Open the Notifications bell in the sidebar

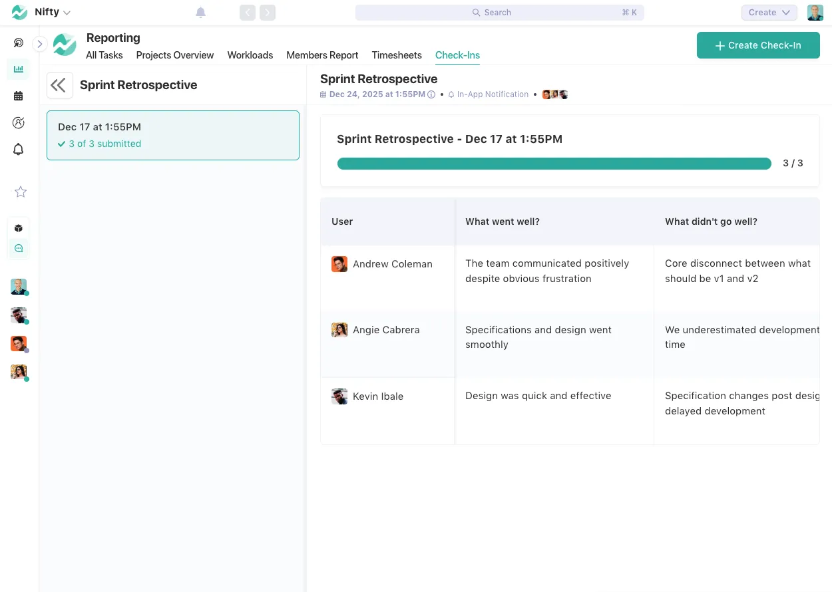point(18,149)
